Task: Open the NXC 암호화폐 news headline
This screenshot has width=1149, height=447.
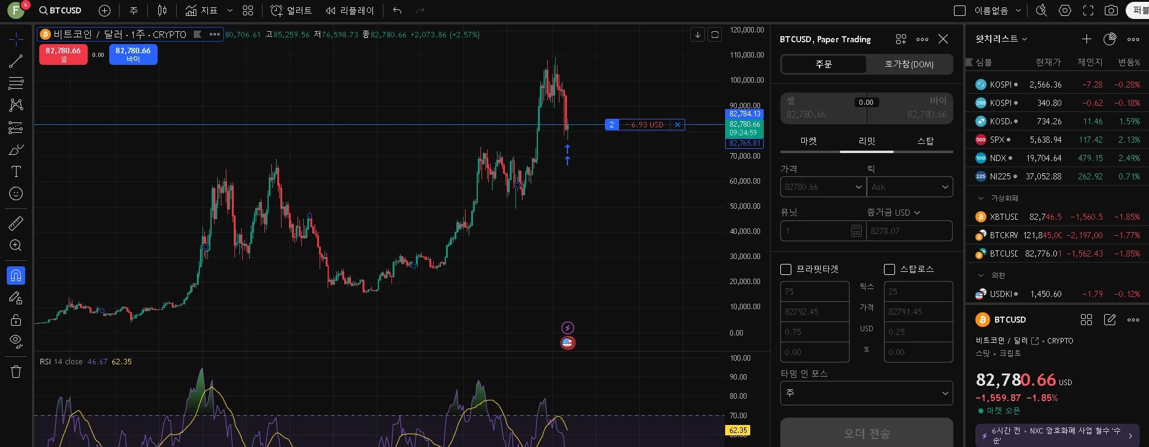Action: click(1057, 435)
